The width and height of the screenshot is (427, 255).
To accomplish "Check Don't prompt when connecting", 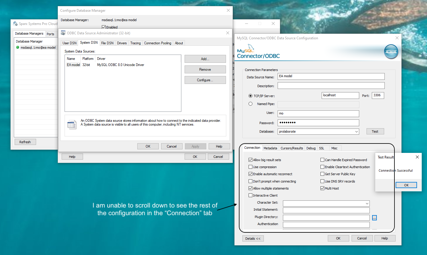I will [x=250, y=181].
